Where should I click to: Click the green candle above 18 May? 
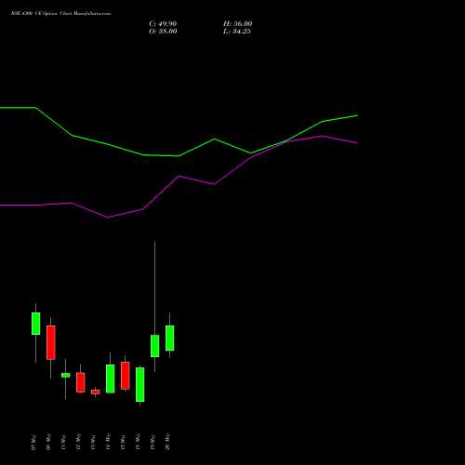pyautogui.click(x=140, y=384)
